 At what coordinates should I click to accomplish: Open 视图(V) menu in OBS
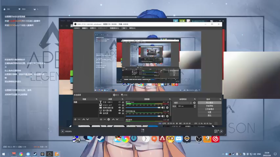93,28
